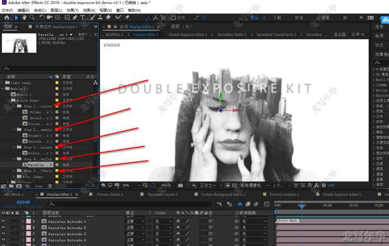Screen dimensions: 389x246
Task: Click the project thumbnail preview image
Action: [19, 43]
